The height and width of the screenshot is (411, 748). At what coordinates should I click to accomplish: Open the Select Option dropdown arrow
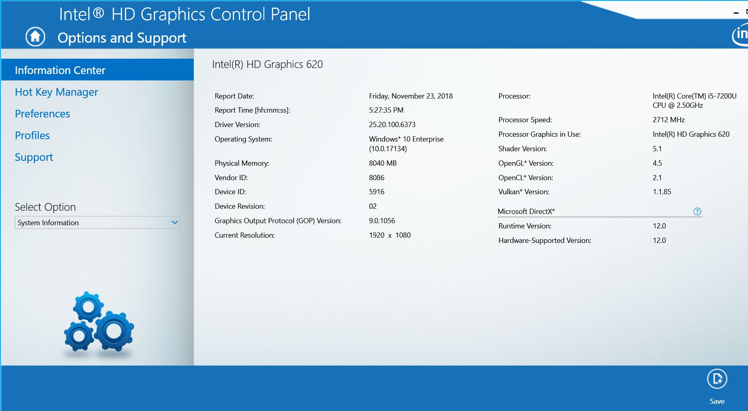(175, 222)
